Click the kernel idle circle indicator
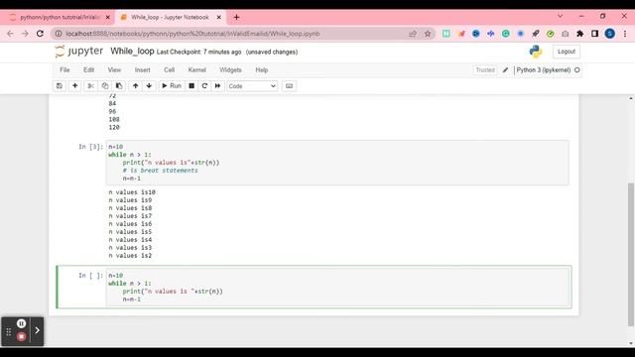 click(577, 70)
